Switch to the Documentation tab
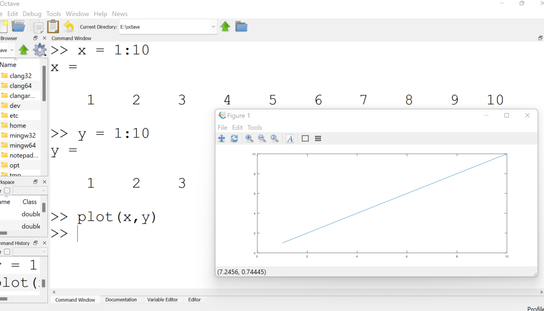This screenshot has height=311, width=544. tap(121, 300)
